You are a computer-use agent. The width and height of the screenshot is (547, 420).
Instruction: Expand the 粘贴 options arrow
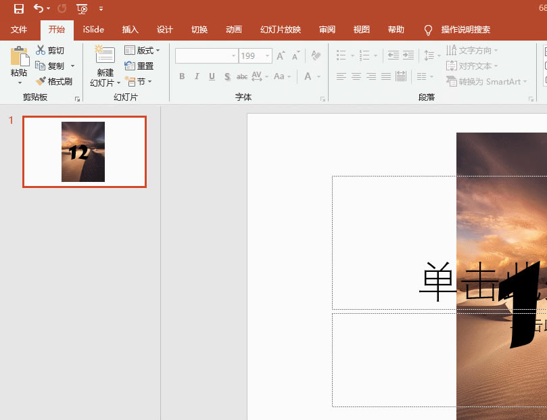tap(20, 83)
